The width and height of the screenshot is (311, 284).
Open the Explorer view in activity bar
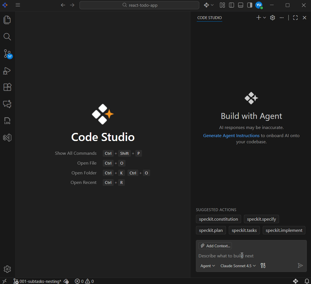[7, 20]
